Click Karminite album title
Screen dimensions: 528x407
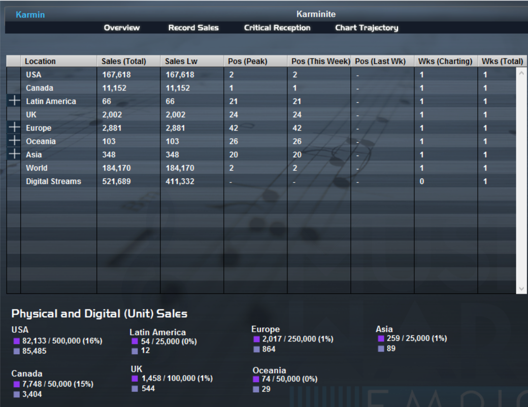(x=316, y=14)
